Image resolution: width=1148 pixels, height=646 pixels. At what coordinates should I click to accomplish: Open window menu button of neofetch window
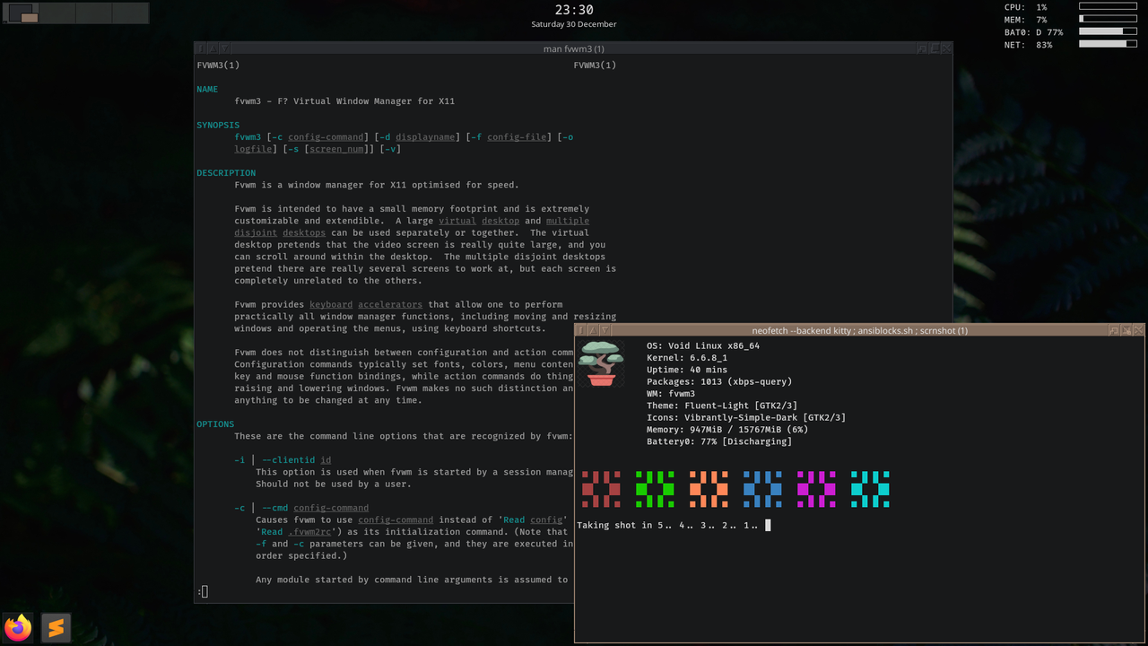click(581, 330)
